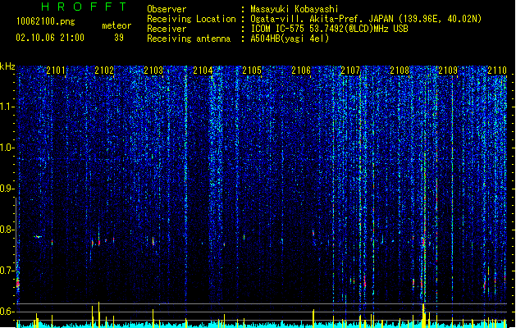Click the 1.0 frequency axis label
Viewport: 516px width, 328px height.
(7, 148)
